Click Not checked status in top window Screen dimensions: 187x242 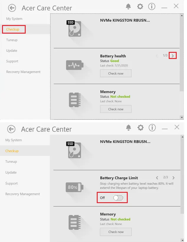(120, 96)
